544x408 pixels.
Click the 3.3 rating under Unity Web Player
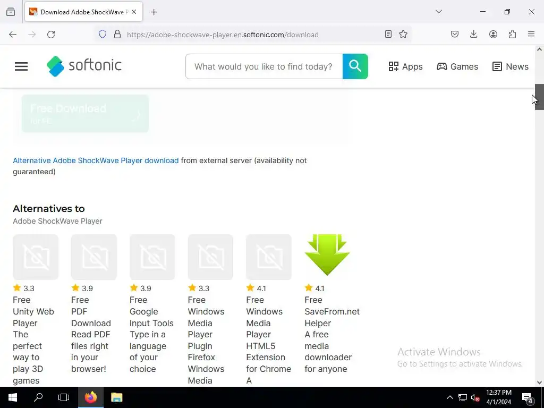click(24, 288)
